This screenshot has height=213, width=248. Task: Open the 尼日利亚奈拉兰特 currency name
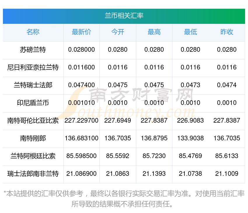pyautogui.click(x=33, y=67)
